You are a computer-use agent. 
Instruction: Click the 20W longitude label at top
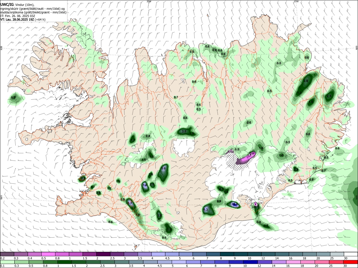(149, 1)
